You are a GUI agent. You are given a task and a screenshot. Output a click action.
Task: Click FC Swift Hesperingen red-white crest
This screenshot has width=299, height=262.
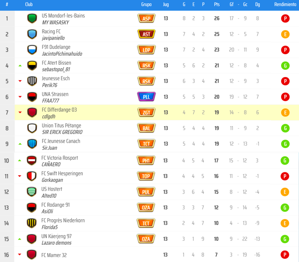tap(32, 176)
